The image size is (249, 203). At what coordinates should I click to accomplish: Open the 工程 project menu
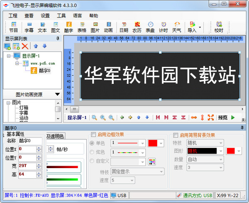click(13, 16)
